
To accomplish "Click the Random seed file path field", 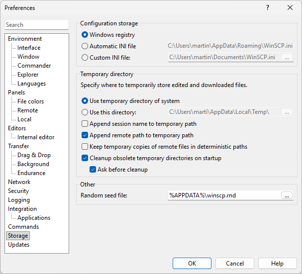I will point(224,195).
